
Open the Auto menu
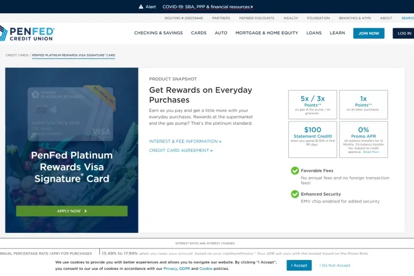point(221,33)
